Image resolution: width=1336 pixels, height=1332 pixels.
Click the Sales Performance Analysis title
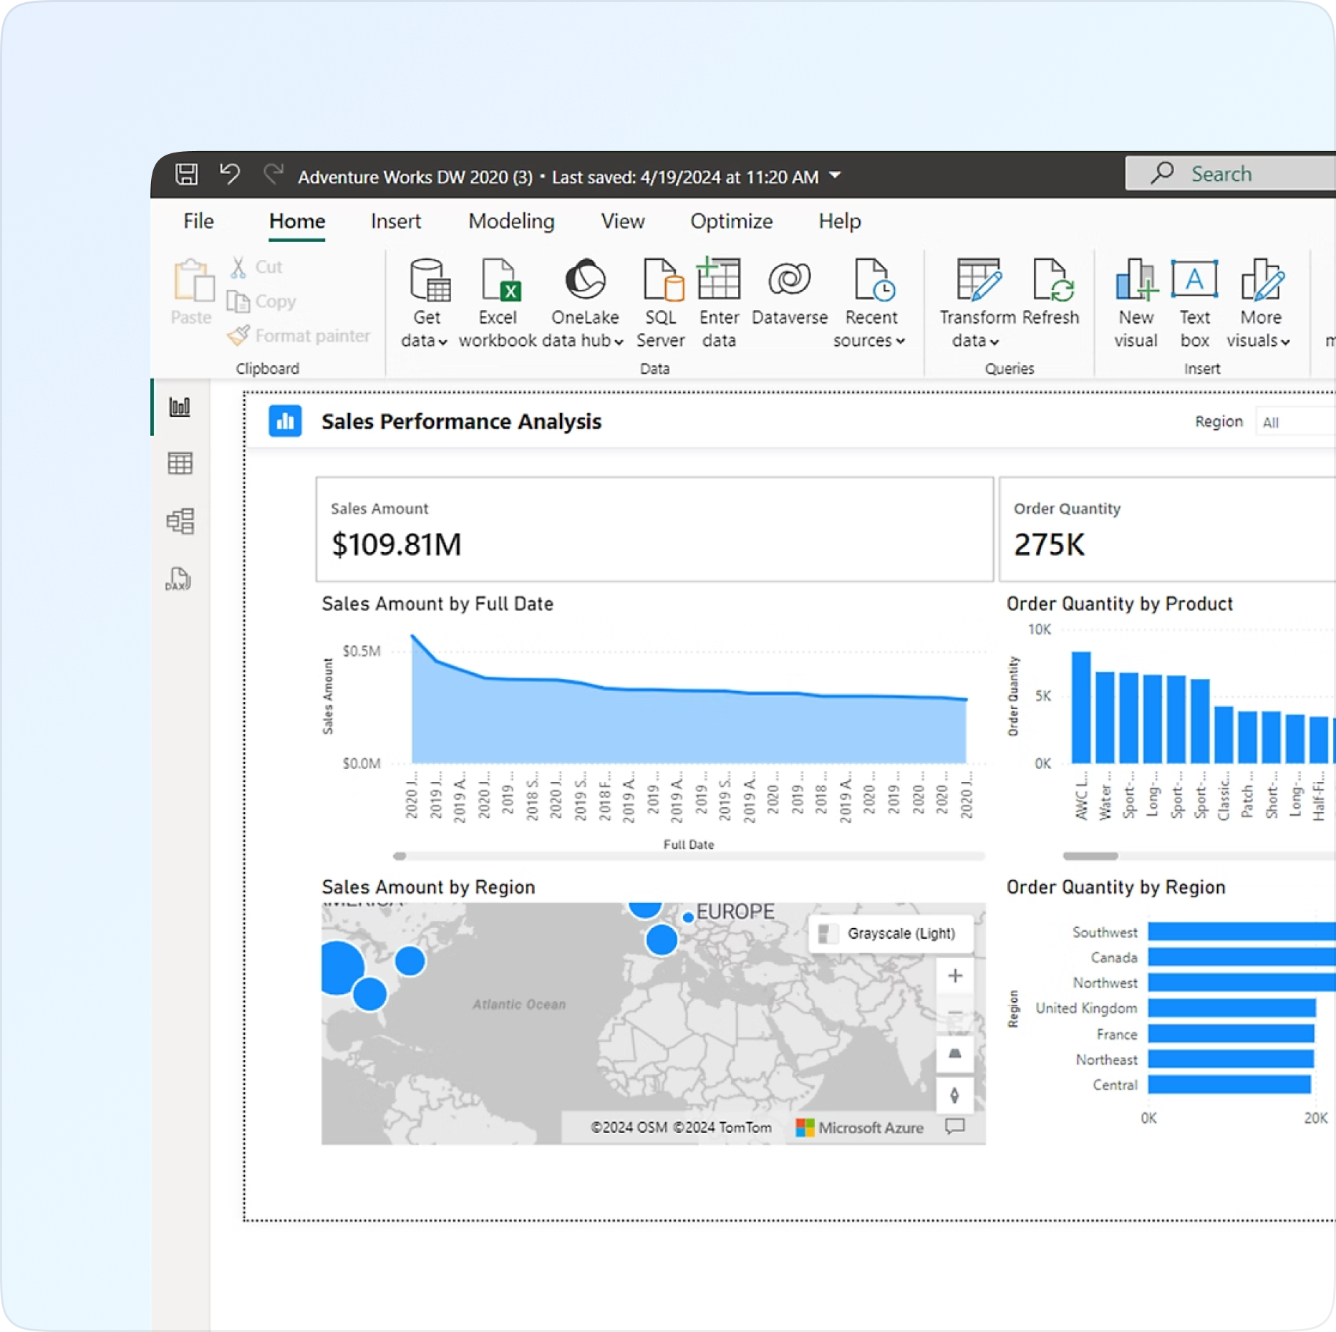(461, 421)
